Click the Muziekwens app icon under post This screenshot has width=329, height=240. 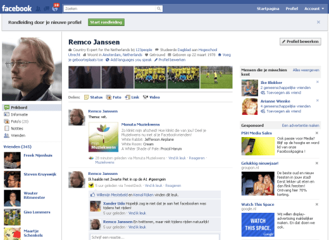(91, 158)
